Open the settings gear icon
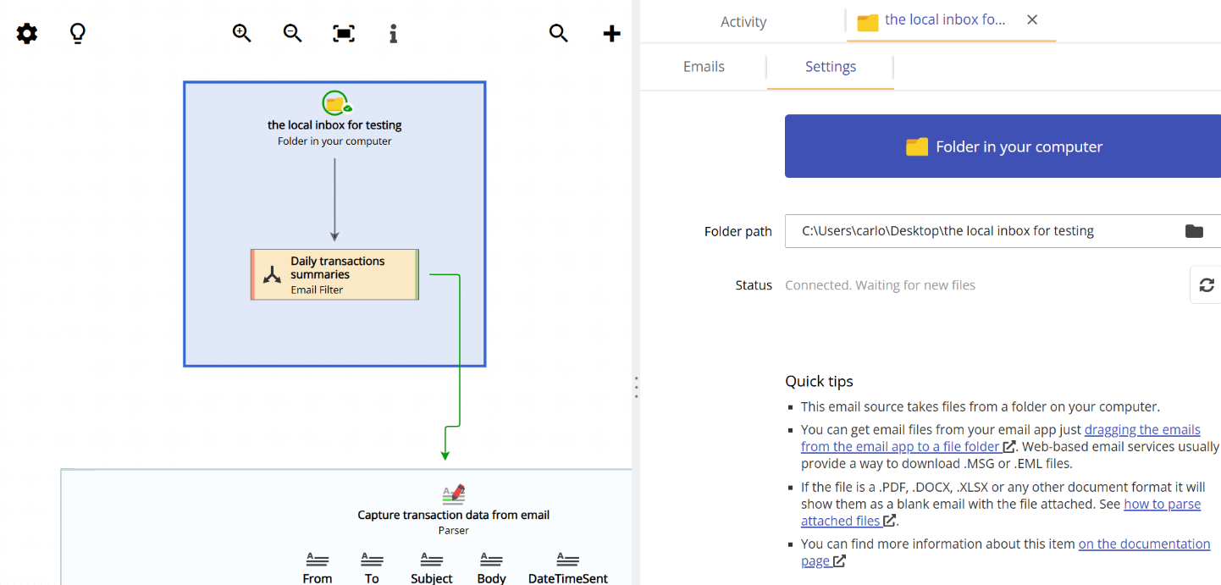1221x585 pixels. (25, 33)
